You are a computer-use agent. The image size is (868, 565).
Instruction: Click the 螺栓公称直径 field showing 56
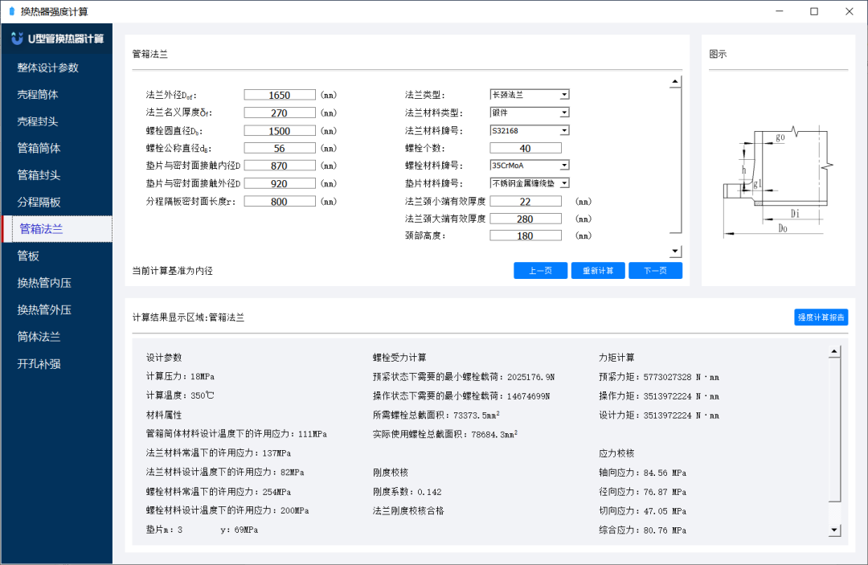pyautogui.click(x=280, y=149)
